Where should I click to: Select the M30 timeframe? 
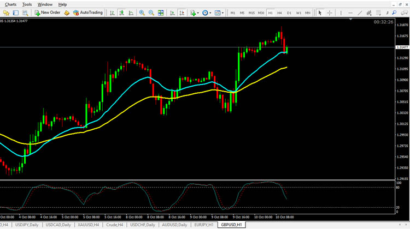(261, 13)
